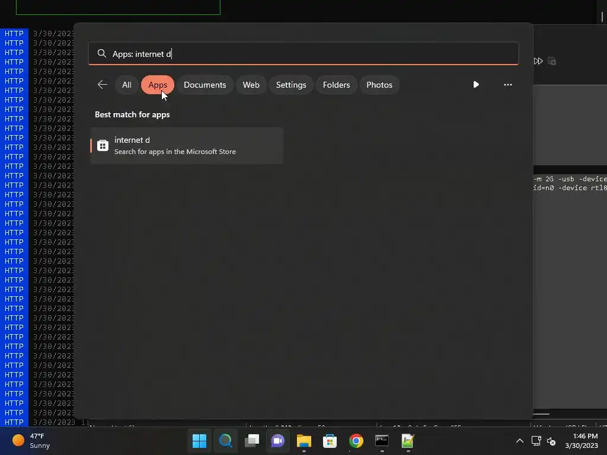The image size is (607, 455).
Task: Click the search magnifier icon in search box
Action: coord(101,53)
